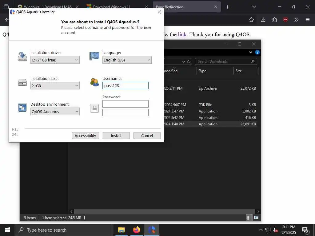
Task: Click the browser back arrow
Action: pyautogui.click(x=7, y=20)
